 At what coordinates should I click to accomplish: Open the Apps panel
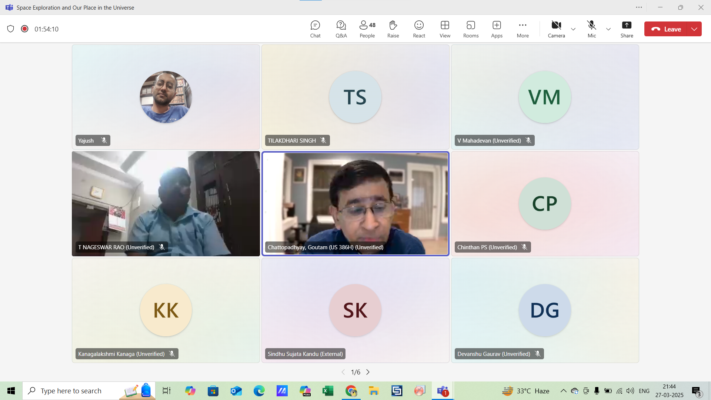[497, 29]
